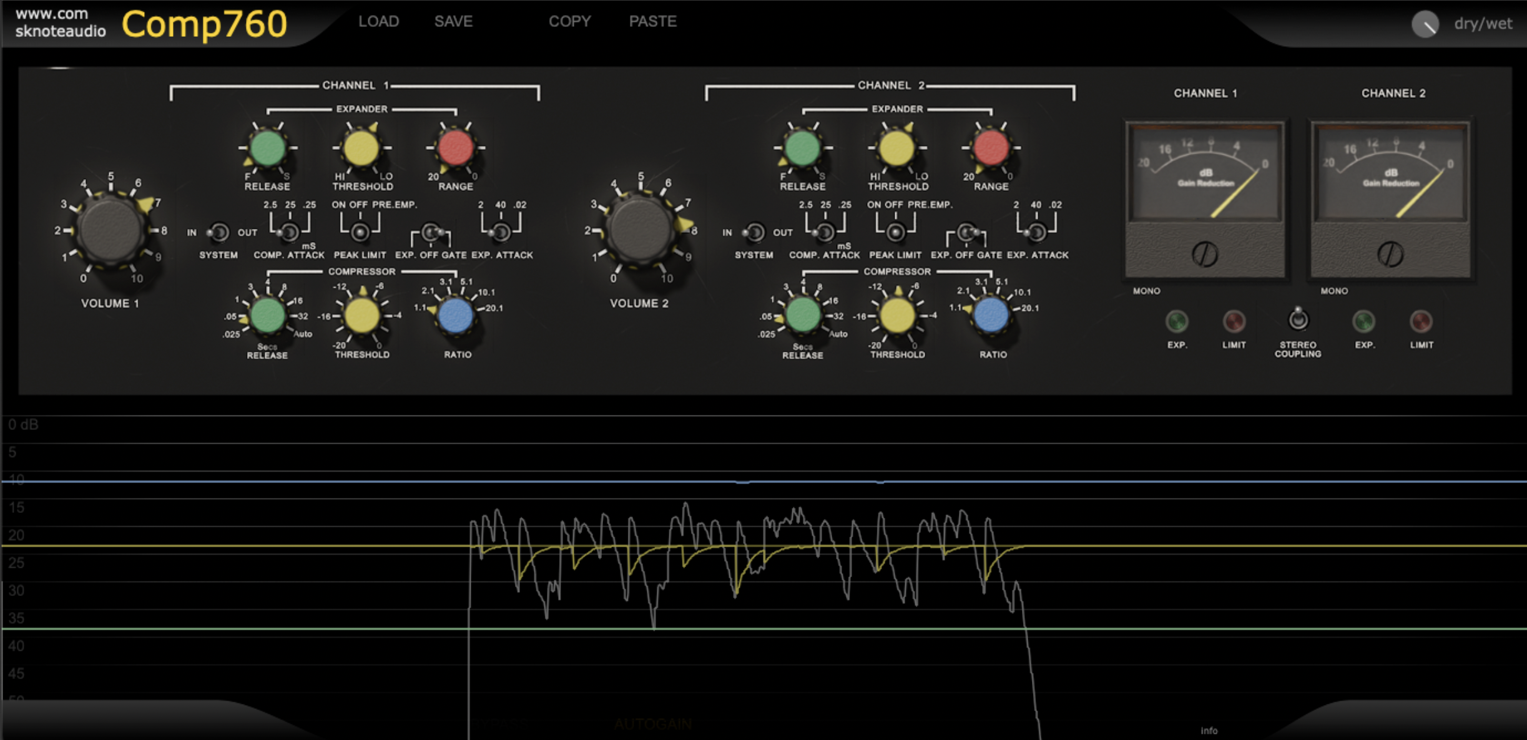Click the Channel 1 meter calibration screw
Image resolution: width=1527 pixels, height=740 pixels.
(x=1204, y=254)
